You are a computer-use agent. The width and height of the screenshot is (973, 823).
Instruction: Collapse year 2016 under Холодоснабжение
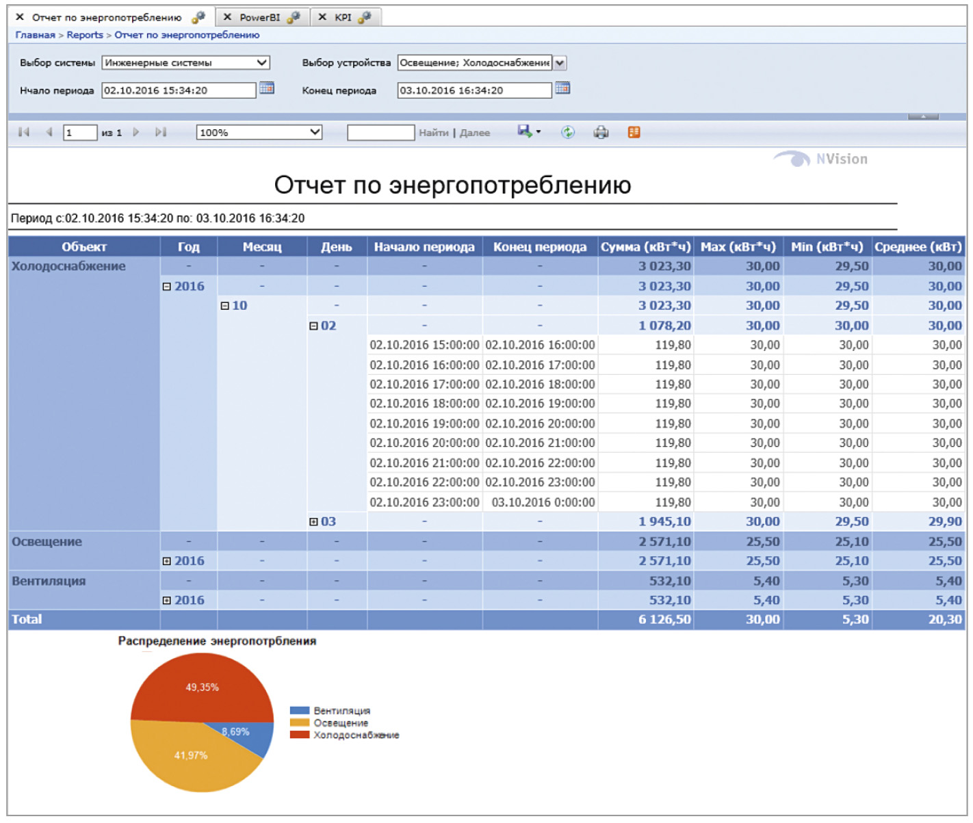coord(166,287)
